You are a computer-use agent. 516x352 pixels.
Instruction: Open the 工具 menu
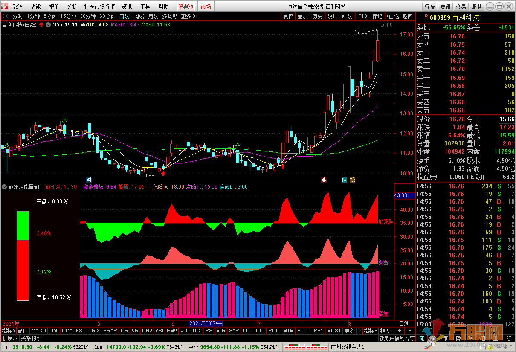(x=145, y=6)
